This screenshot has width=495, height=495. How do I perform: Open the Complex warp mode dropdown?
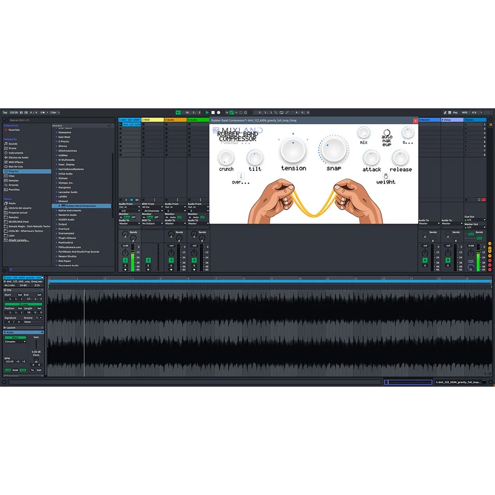coord(15,342)
